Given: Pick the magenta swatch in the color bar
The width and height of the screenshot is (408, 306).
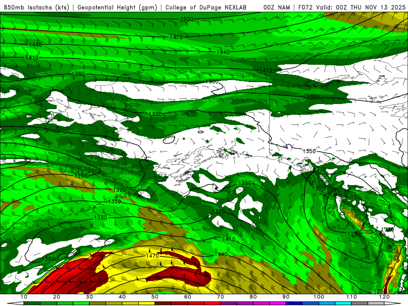Looking at the screenshot, I should coord(277,303).
